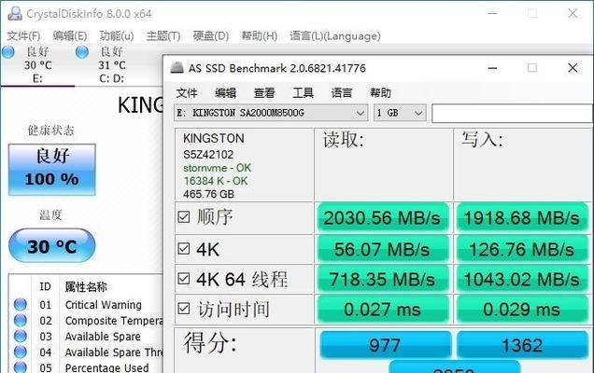The height and width of the screenshot is (373, 594).
Task: Click the 1043.02 MB/s 4K 64 thread write result
Action: (522, 279)
